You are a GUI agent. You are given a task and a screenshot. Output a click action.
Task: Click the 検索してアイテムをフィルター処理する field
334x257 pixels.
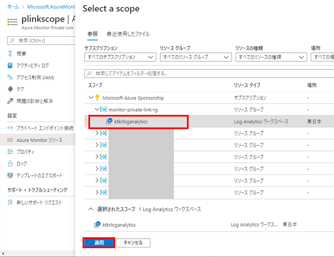(209, 73)
